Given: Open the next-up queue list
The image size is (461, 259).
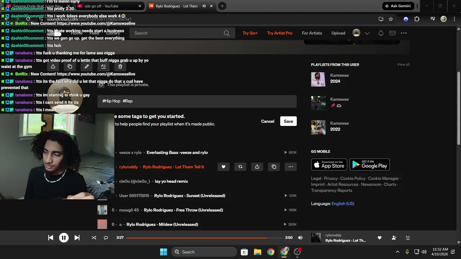Looking at the screenshot, I should (408, 238).
